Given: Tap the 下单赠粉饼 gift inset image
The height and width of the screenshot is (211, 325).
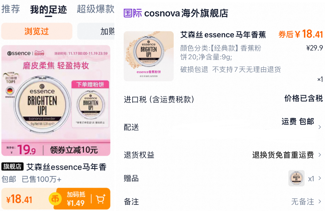Looking at the screenshot, I should pos(90,104).
